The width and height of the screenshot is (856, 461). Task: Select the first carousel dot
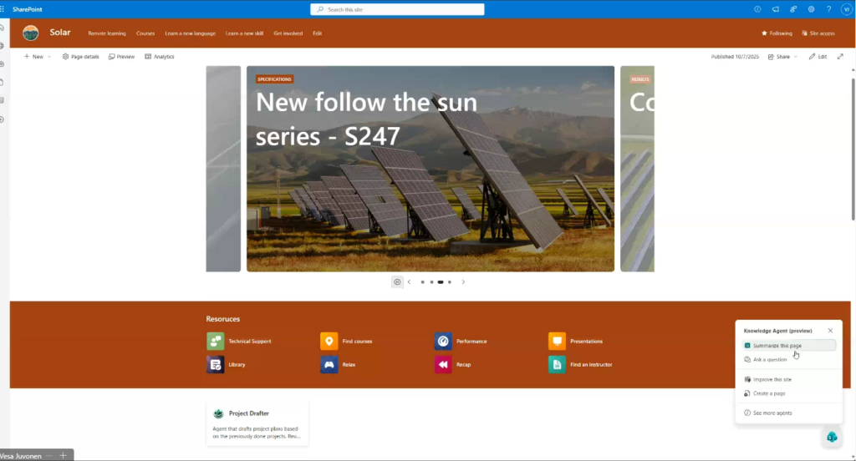pyautogui.click(x=422, y=282)
